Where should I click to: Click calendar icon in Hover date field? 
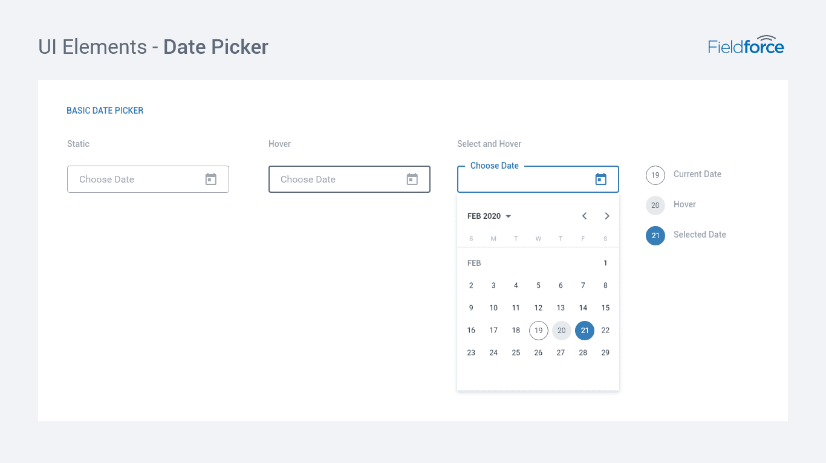[412, 179]
